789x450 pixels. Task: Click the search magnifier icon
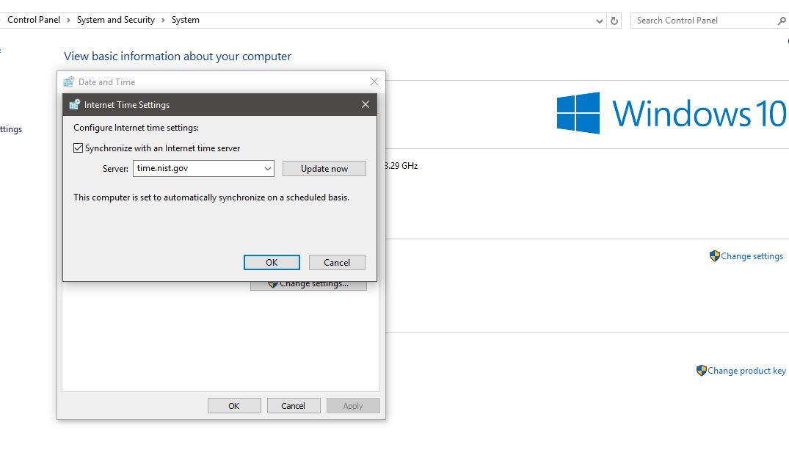click(782, 21)
